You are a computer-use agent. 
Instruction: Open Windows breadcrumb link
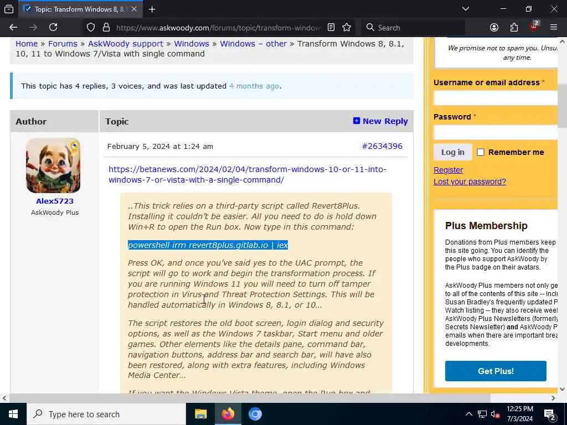[191, 44]
